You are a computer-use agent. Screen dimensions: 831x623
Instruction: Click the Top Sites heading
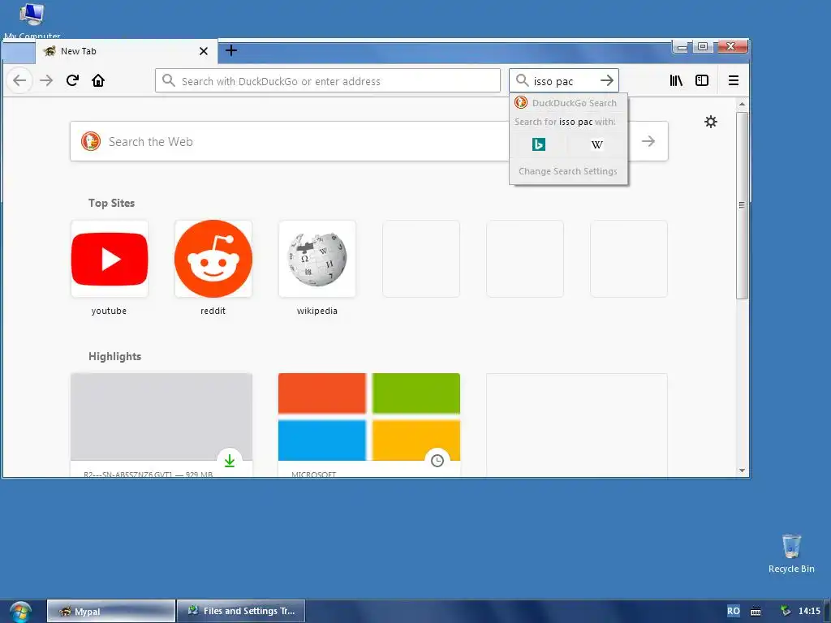coord(111,203)
